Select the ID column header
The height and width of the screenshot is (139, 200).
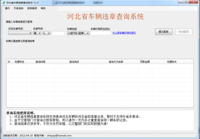pyautogui.click(x=9, y=62)
